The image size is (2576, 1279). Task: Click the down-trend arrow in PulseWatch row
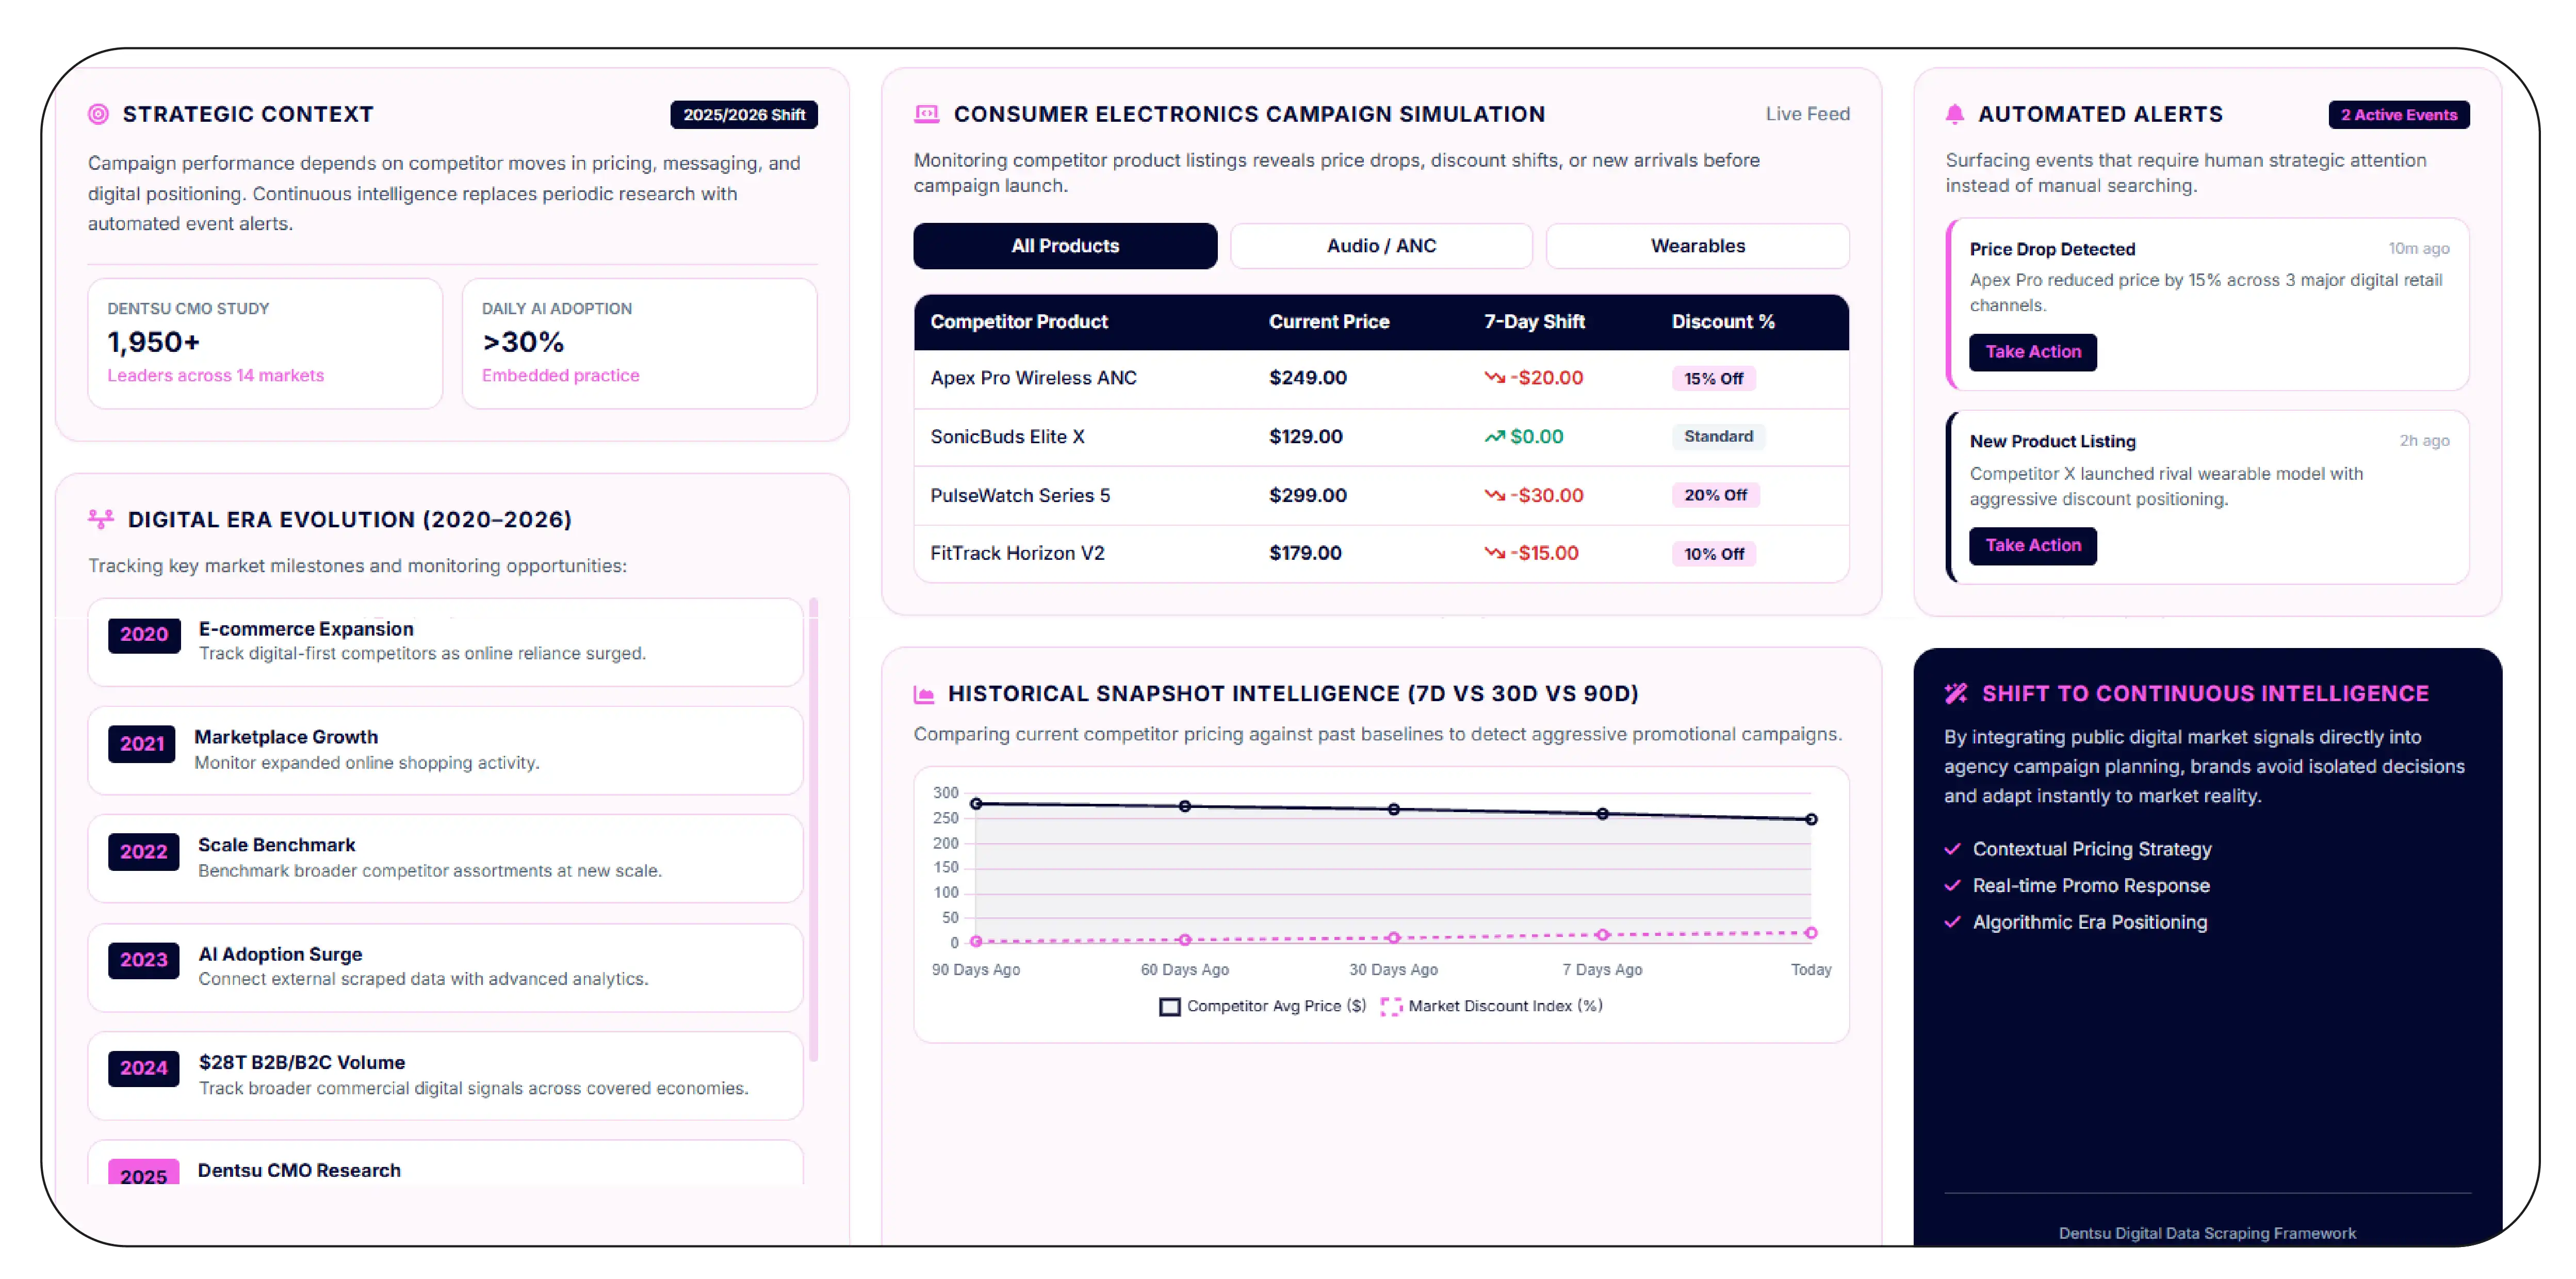click(x=1494, y=495)
